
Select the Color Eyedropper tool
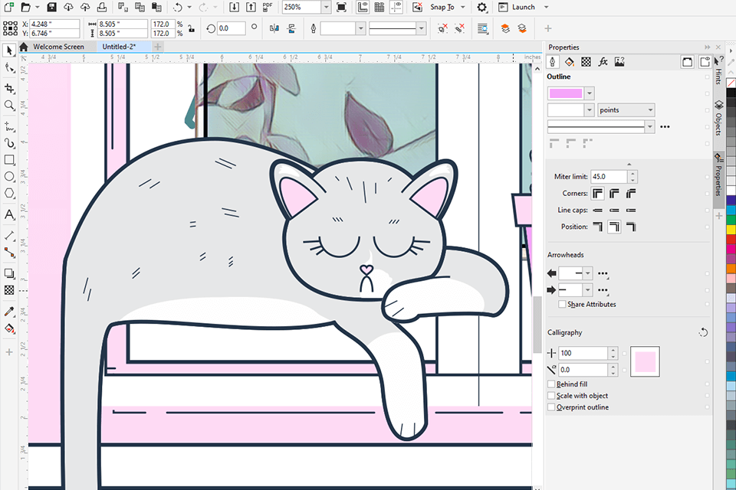pos(9,312)
